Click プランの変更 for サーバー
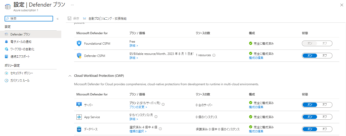Image resolution: width=346 pixels, height=136 pixels. click(x=138, y=107)
